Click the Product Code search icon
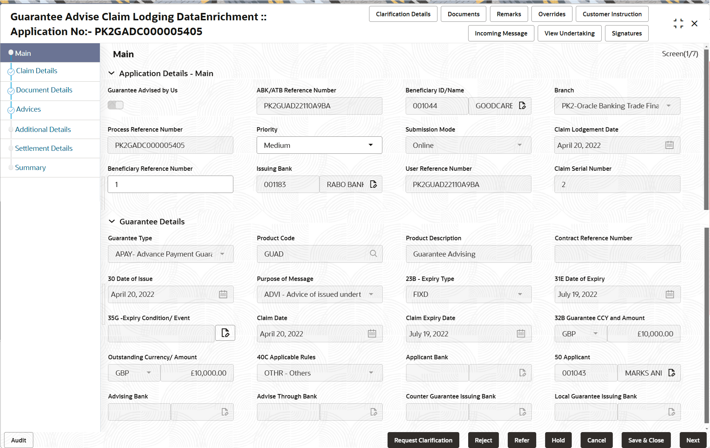 point(373,254)
